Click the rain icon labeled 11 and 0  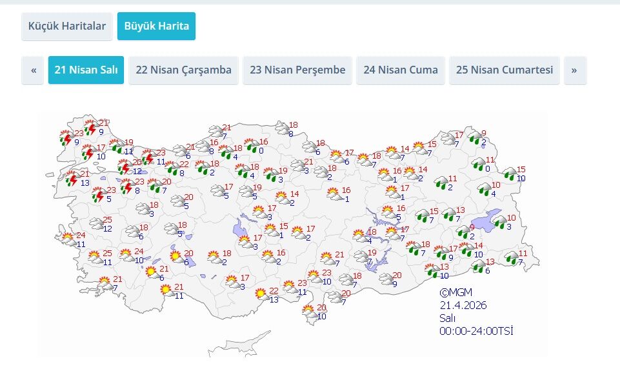click(478, 165)
